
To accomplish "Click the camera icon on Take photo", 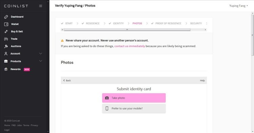I will coord(107,98).
